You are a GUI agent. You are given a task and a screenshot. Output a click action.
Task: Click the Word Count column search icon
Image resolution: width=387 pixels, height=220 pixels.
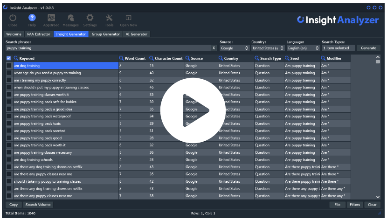pos(122,58)
